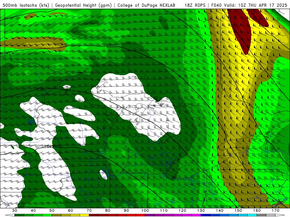Click the 60 kts color scale label
This screenshot has height=217, width=290.
70,210
